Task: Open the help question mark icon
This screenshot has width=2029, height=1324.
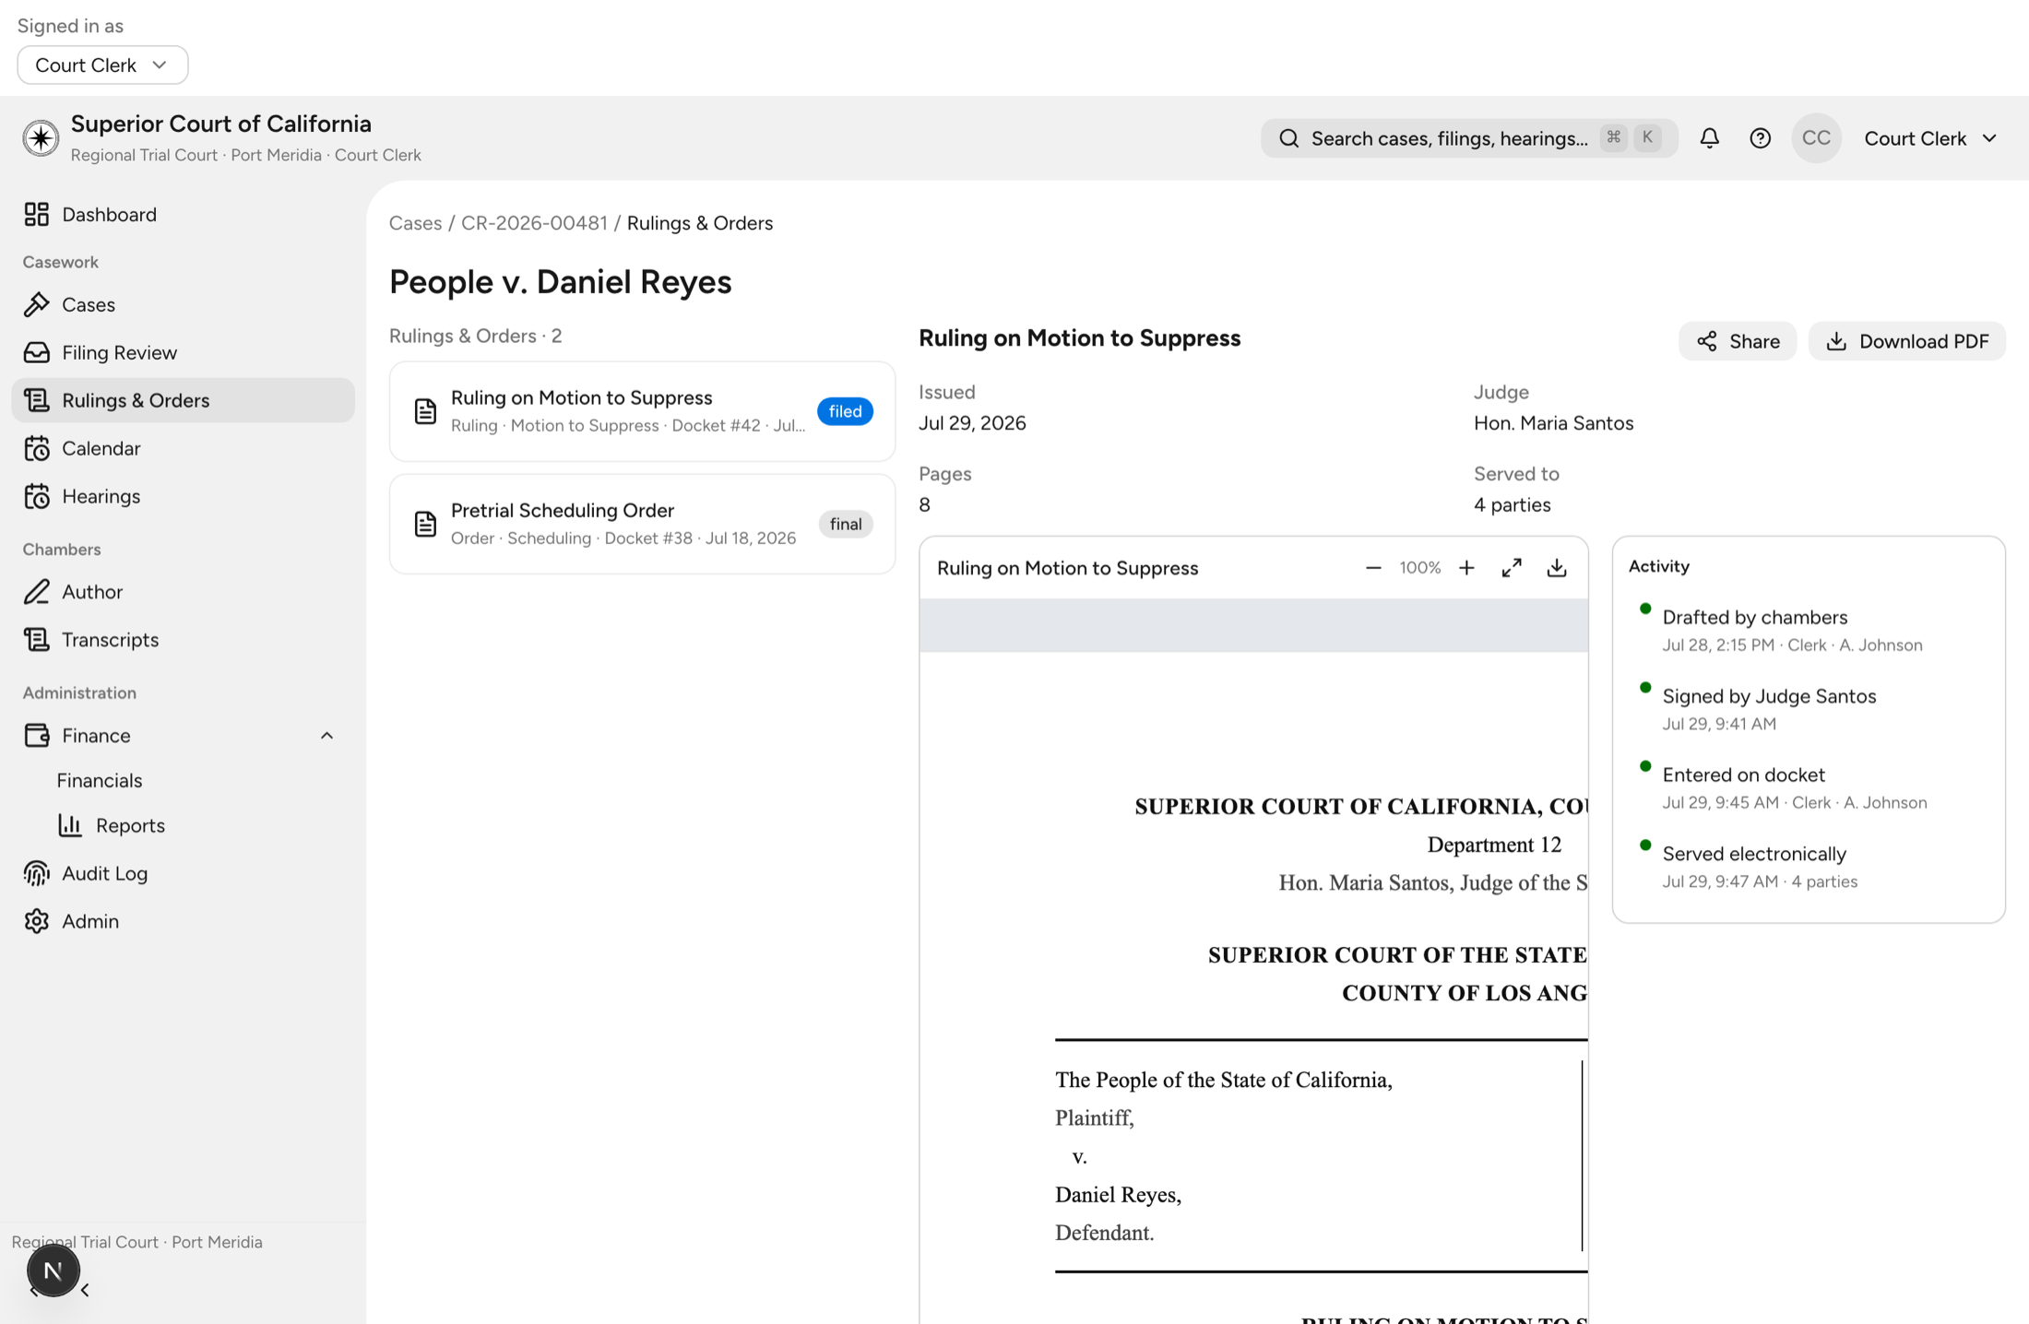Action: pyautogui.click(x=1760, y=138)
